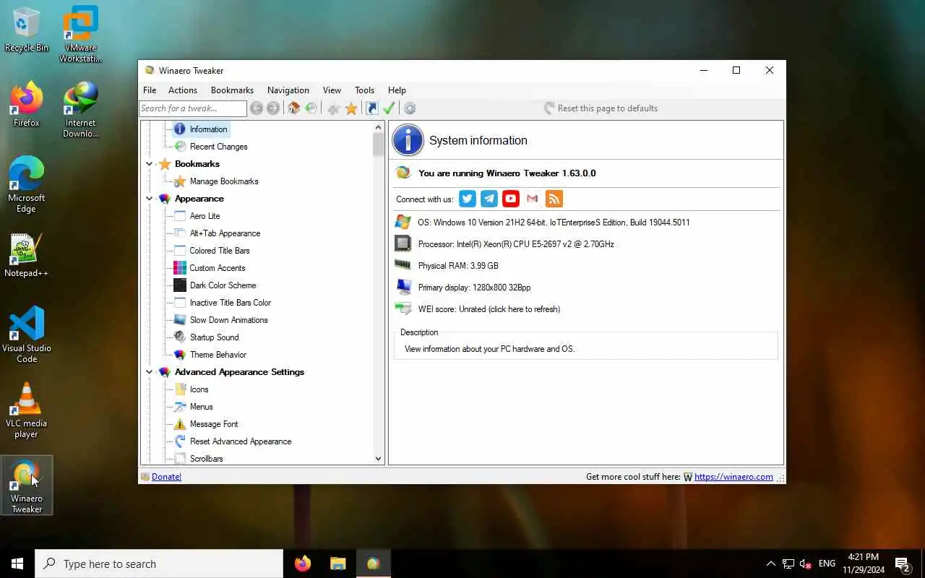The width and height of the screenshot is (925, 578).
Task: Show hidden tray icons chevron
Action: pos(770,564)
